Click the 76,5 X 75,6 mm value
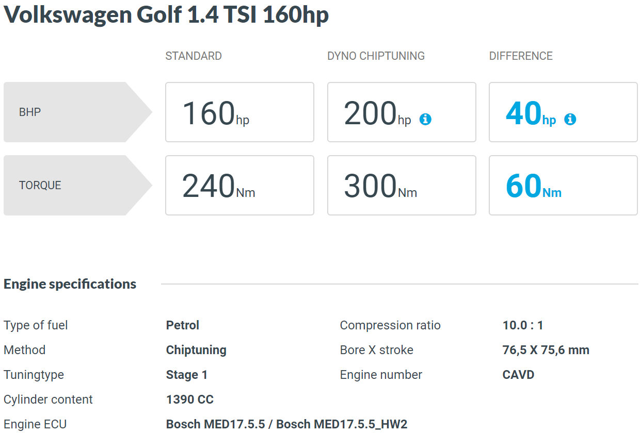The image size is (640, 433). [546, 350]
